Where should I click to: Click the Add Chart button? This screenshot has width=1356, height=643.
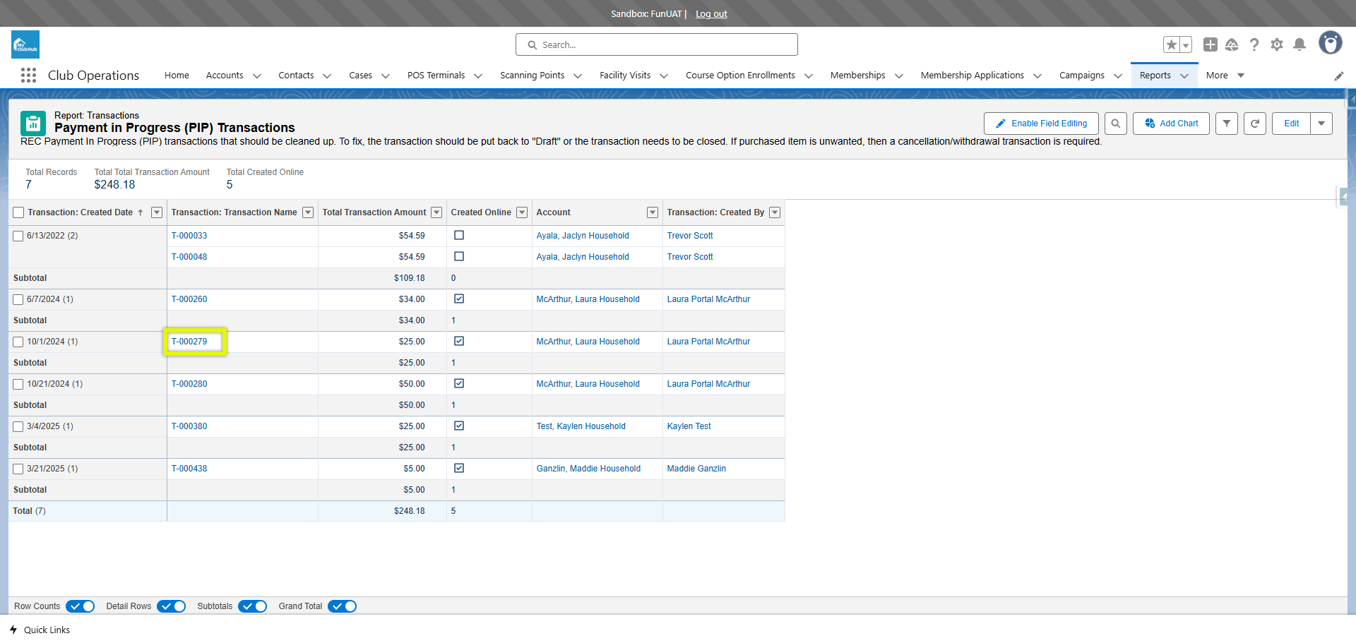point(1170,124)
